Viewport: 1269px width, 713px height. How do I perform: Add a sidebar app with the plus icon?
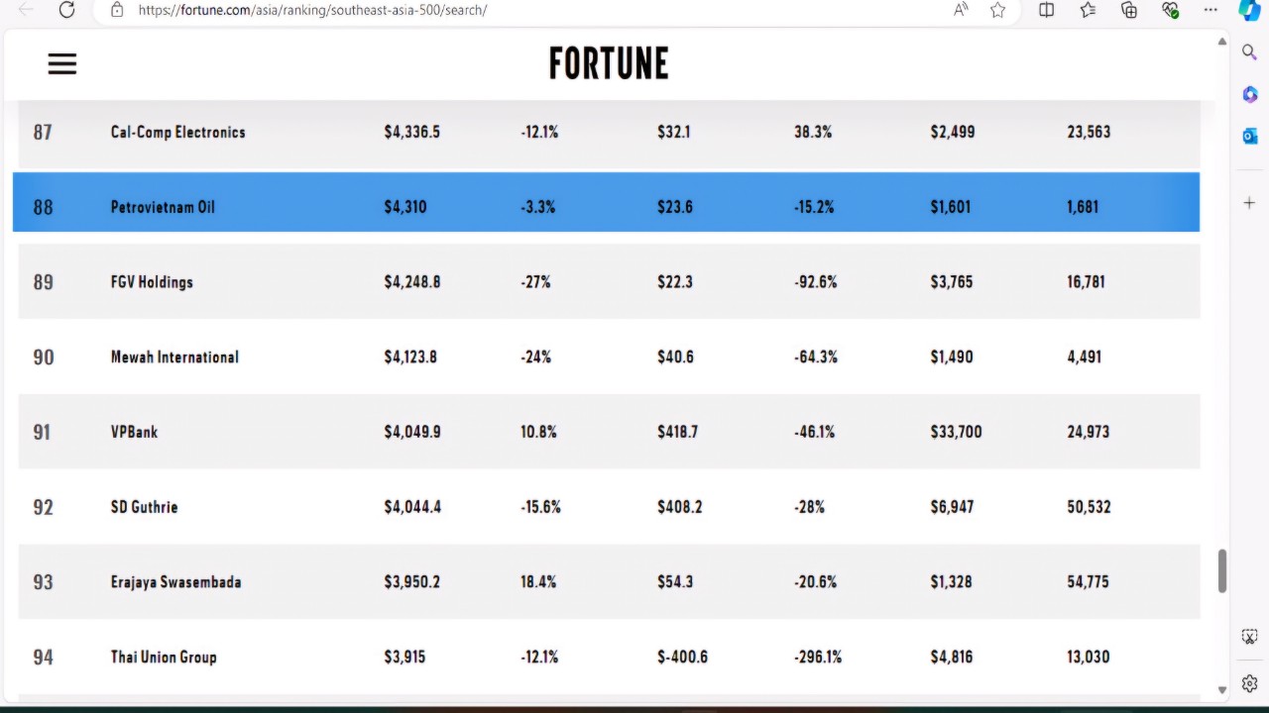coord(1249,203)
